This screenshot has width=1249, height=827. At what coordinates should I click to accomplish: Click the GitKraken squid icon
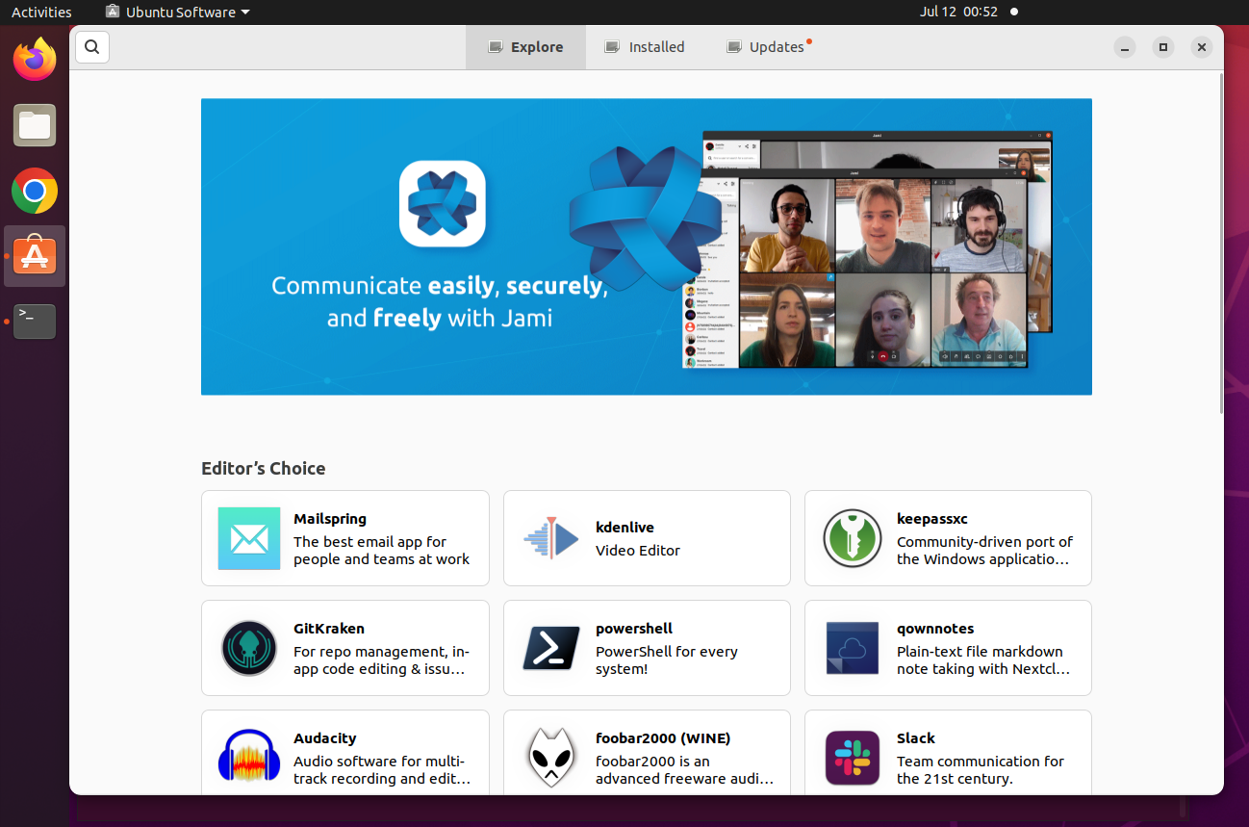[249, 648]
